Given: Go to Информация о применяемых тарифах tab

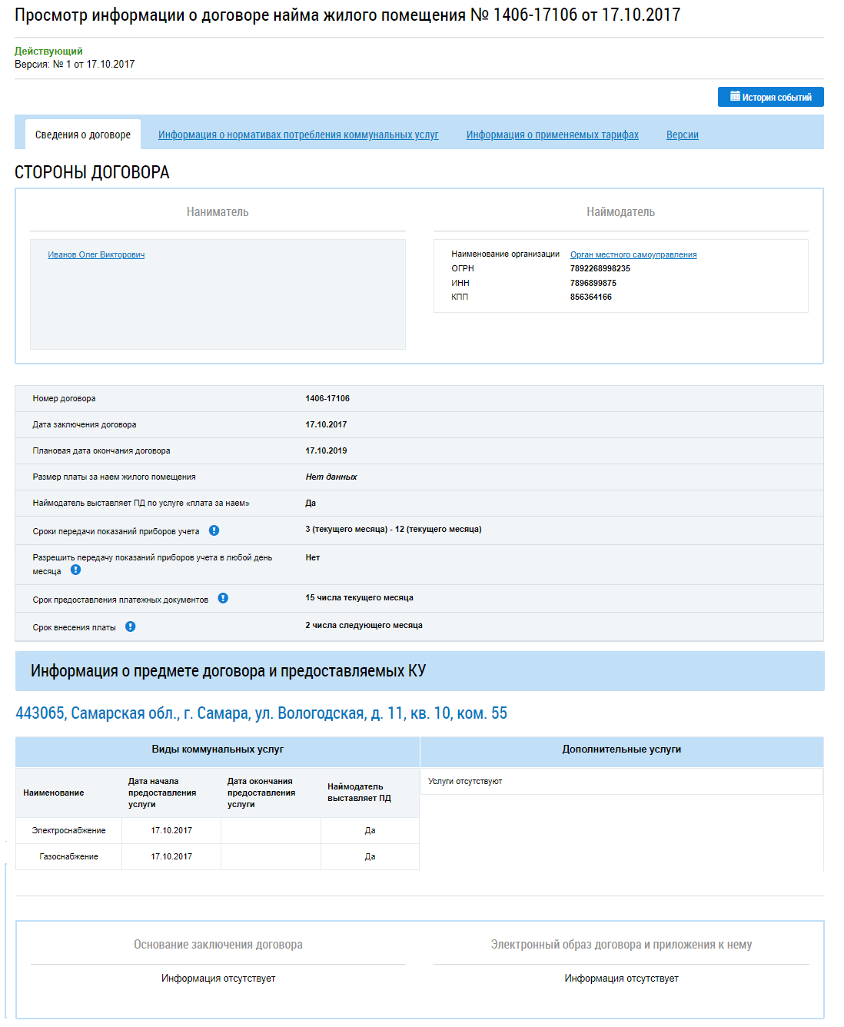Looking at the screenshot, I should (x=552, y=135).
